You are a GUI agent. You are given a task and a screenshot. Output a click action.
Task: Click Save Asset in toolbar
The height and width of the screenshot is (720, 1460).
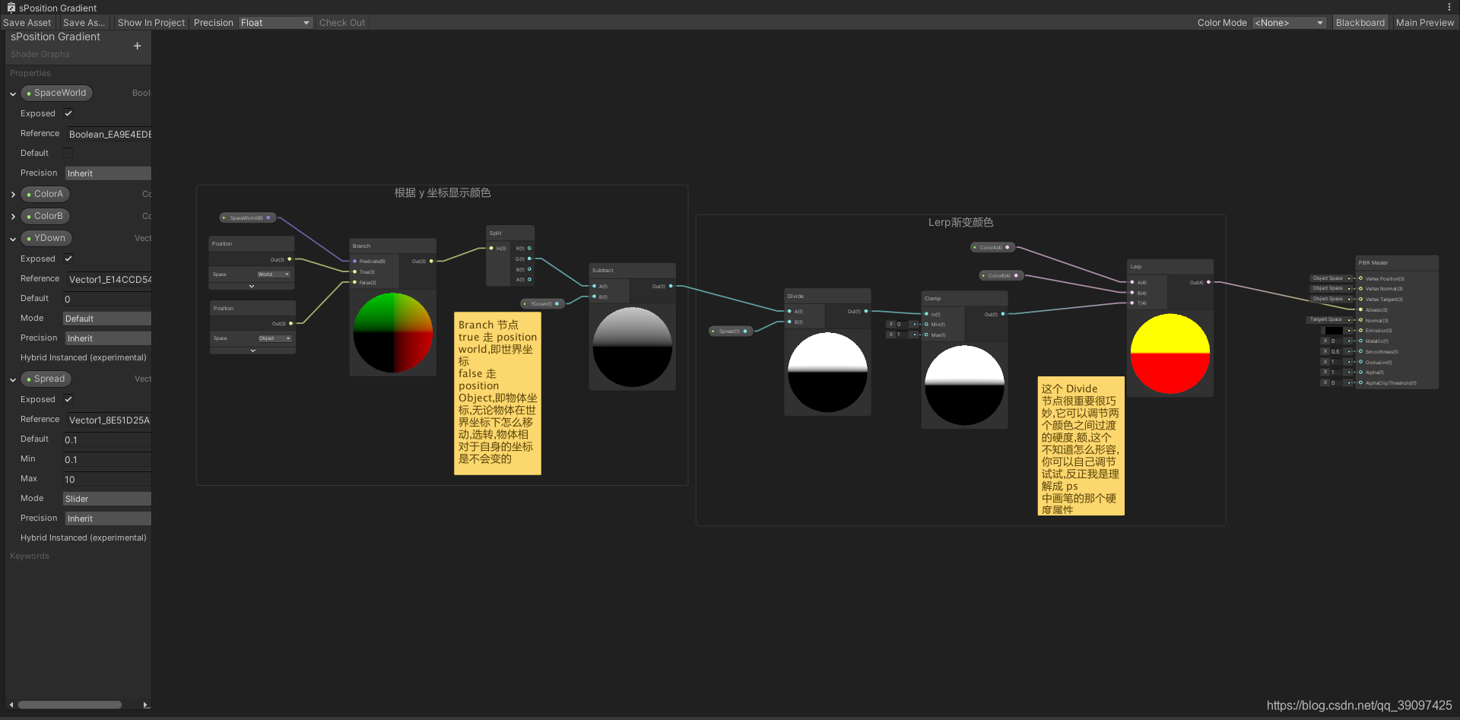[27, 23]
